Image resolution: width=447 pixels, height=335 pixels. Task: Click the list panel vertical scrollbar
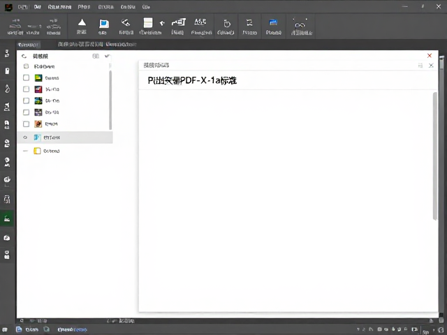pos(110,100)
